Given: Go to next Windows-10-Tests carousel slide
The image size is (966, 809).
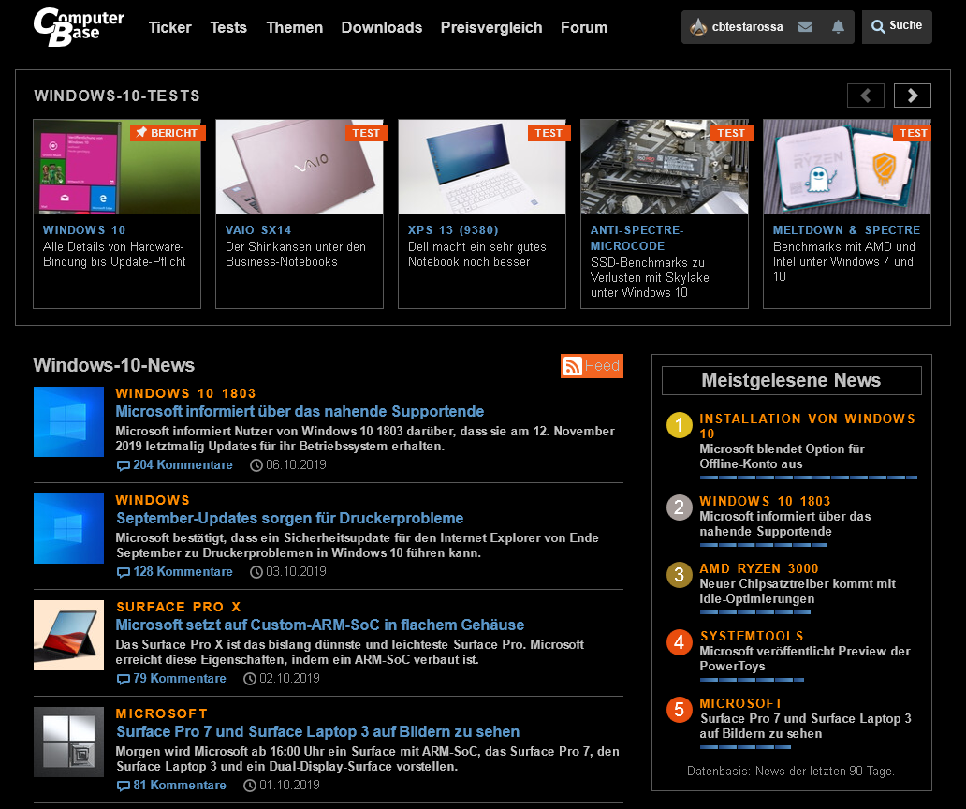Looking at the screenshot, I should point(913,96).
